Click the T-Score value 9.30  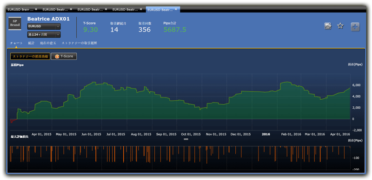(90, 30)
